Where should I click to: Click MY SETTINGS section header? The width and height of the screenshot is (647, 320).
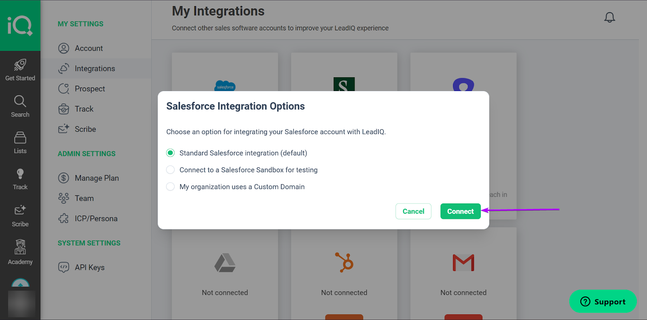[80, 24]
